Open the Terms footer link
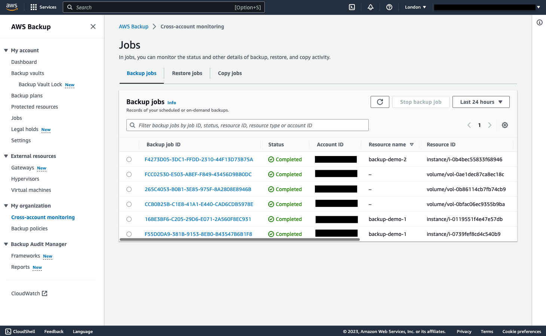 [x=487, y=332]
